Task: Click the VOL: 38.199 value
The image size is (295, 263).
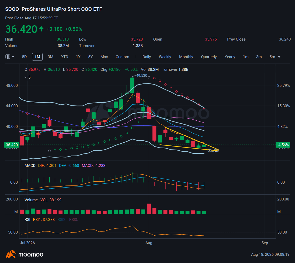Action: pos(51,200)
